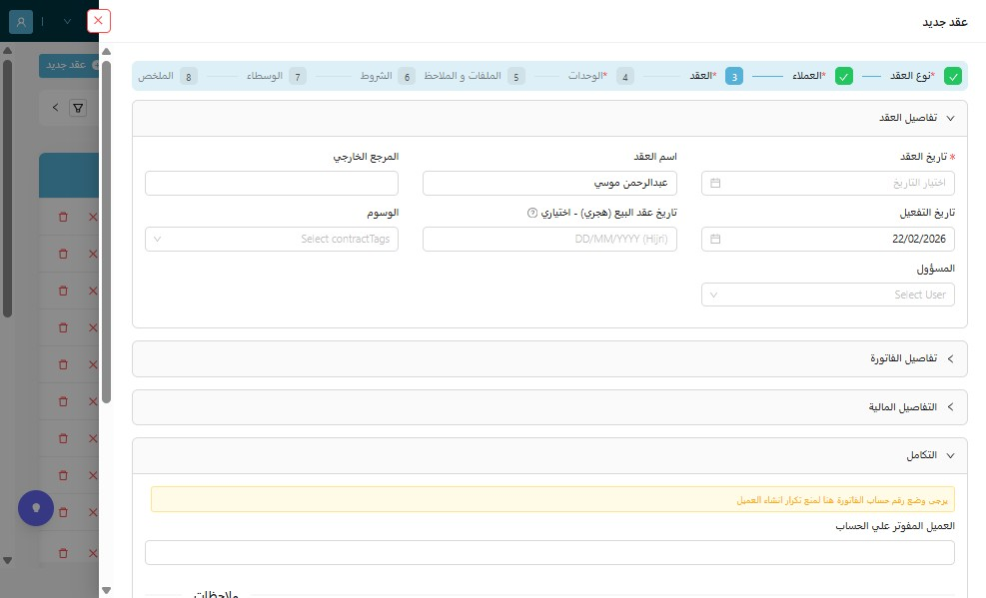Go to step 1 نوع العقد

point(926,76)
